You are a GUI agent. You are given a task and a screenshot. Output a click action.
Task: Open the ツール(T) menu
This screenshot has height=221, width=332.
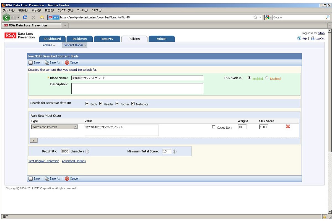pyautogui.click(x=82, y=10)
